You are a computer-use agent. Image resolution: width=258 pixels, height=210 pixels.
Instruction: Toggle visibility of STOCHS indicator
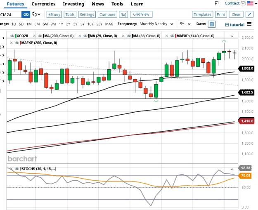[x=17, y=169]
